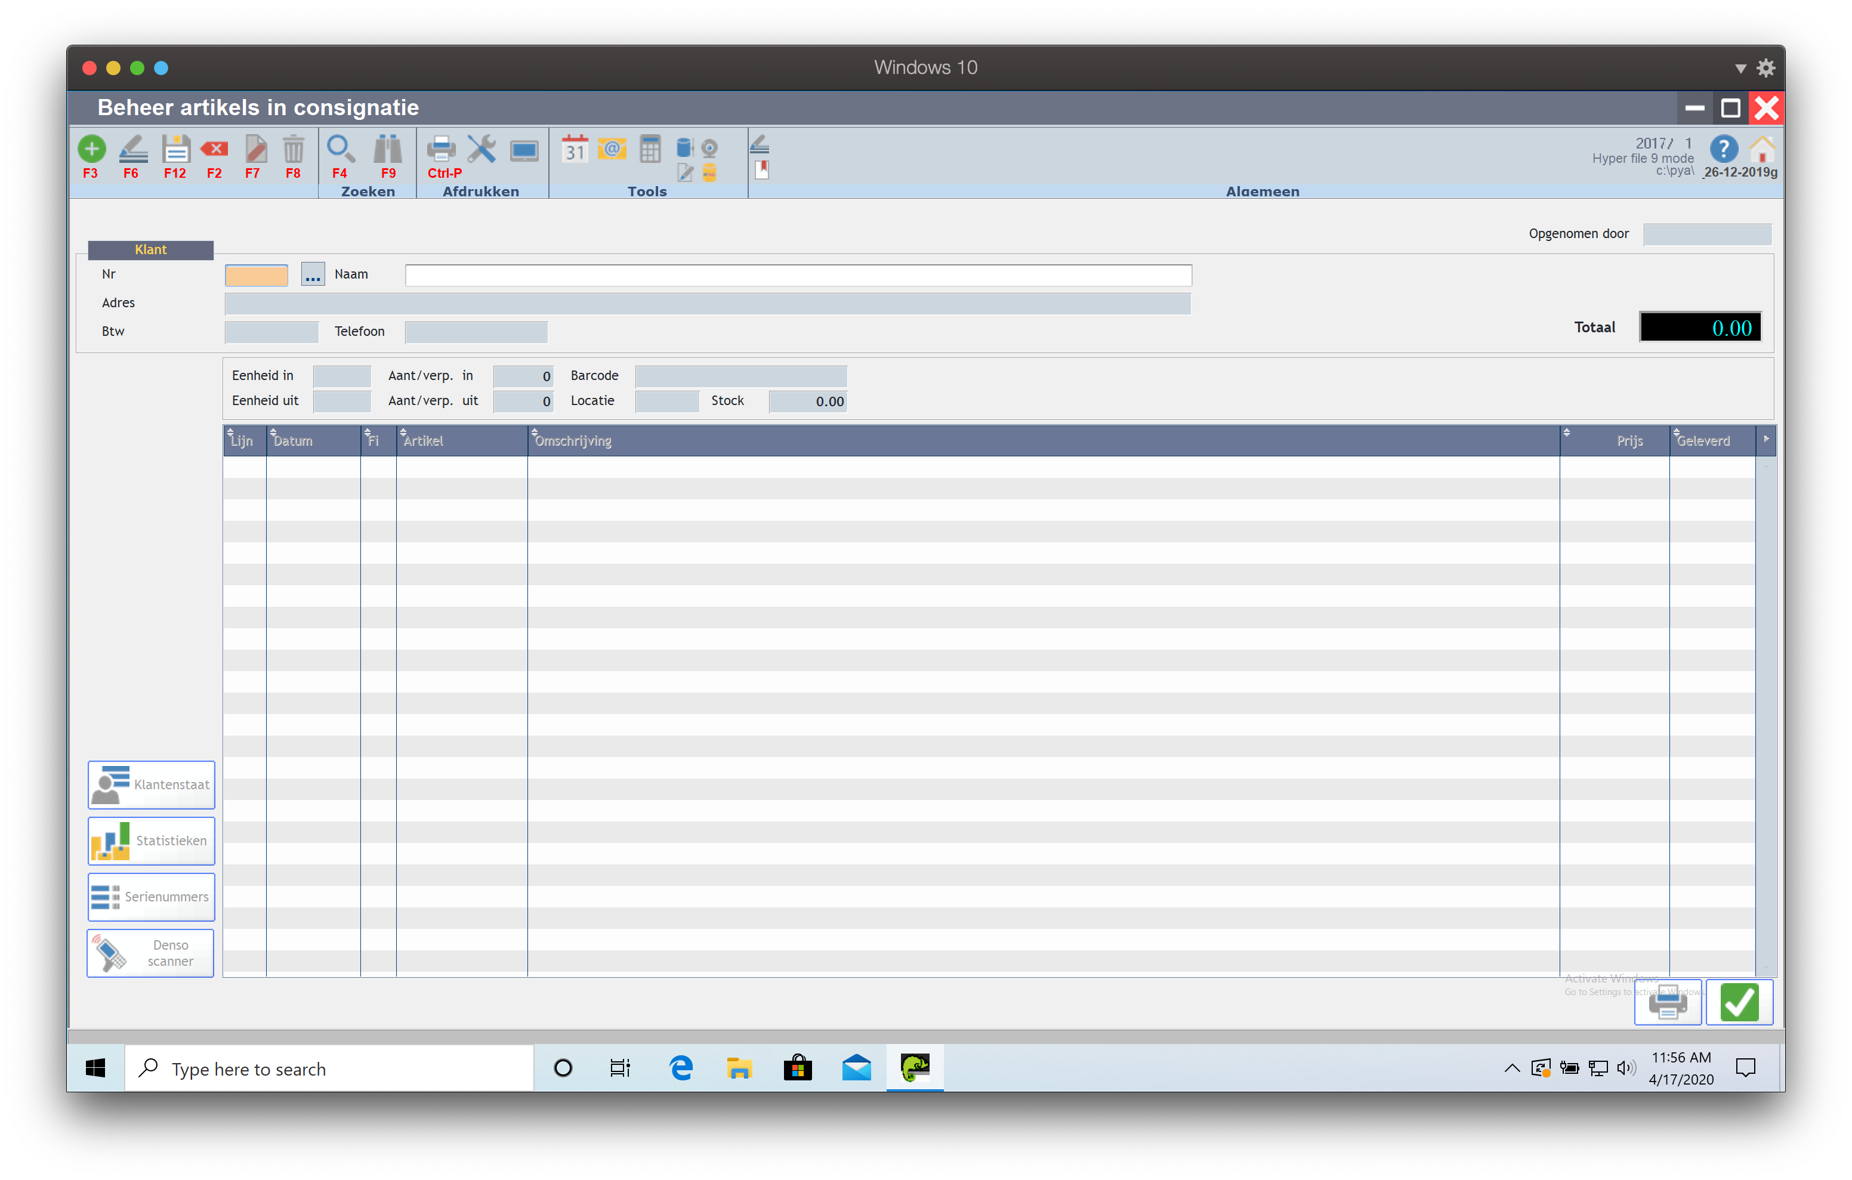Click the F4 magnifying glass search icon

[x=340, y=149]
